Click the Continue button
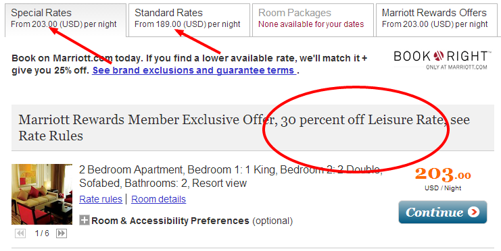The image size is (501, 251). point(443,212)
